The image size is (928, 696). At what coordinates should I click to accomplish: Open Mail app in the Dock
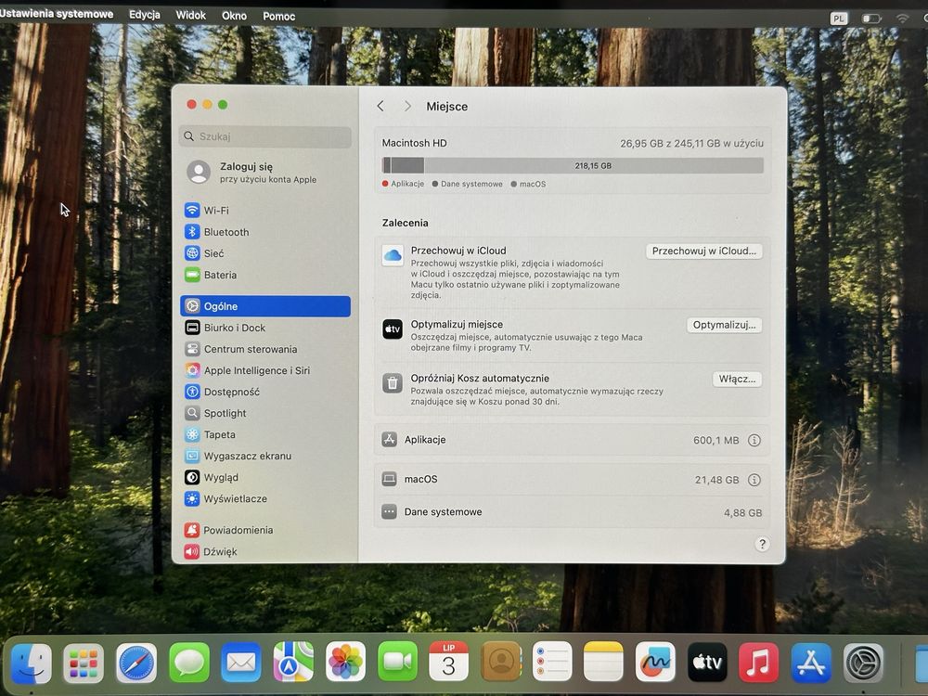241,663
